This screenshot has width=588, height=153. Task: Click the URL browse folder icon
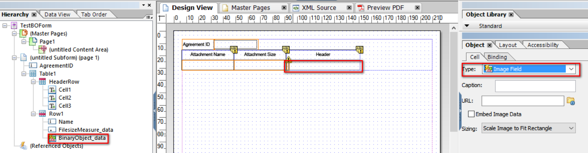[571, 101]
